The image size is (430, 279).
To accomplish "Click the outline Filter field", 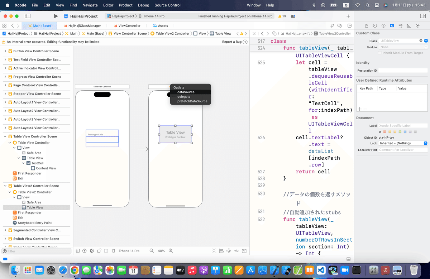I will tap(36, 251).
